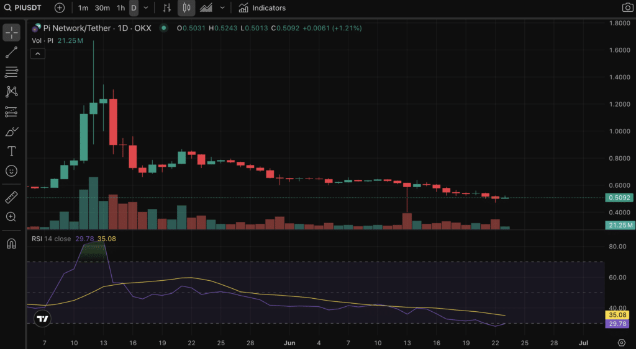Click the +0.0061 (+1.21%) change value

coord(332,28)
